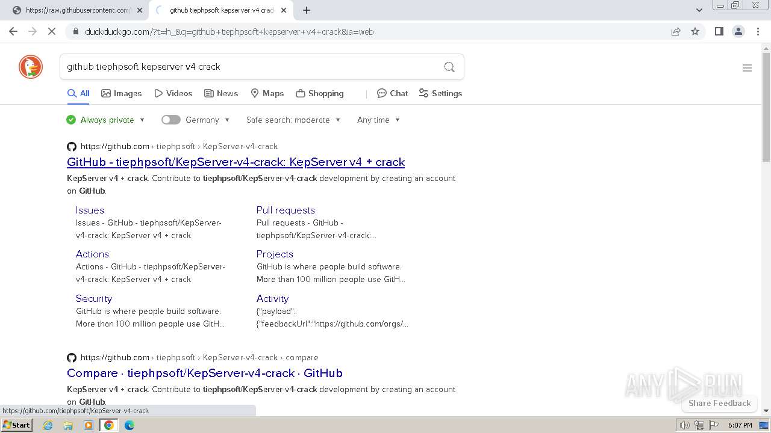The width and height of the screenshot is (771, 433).
Task: Open the Security sublink
Action: (94, 298)
